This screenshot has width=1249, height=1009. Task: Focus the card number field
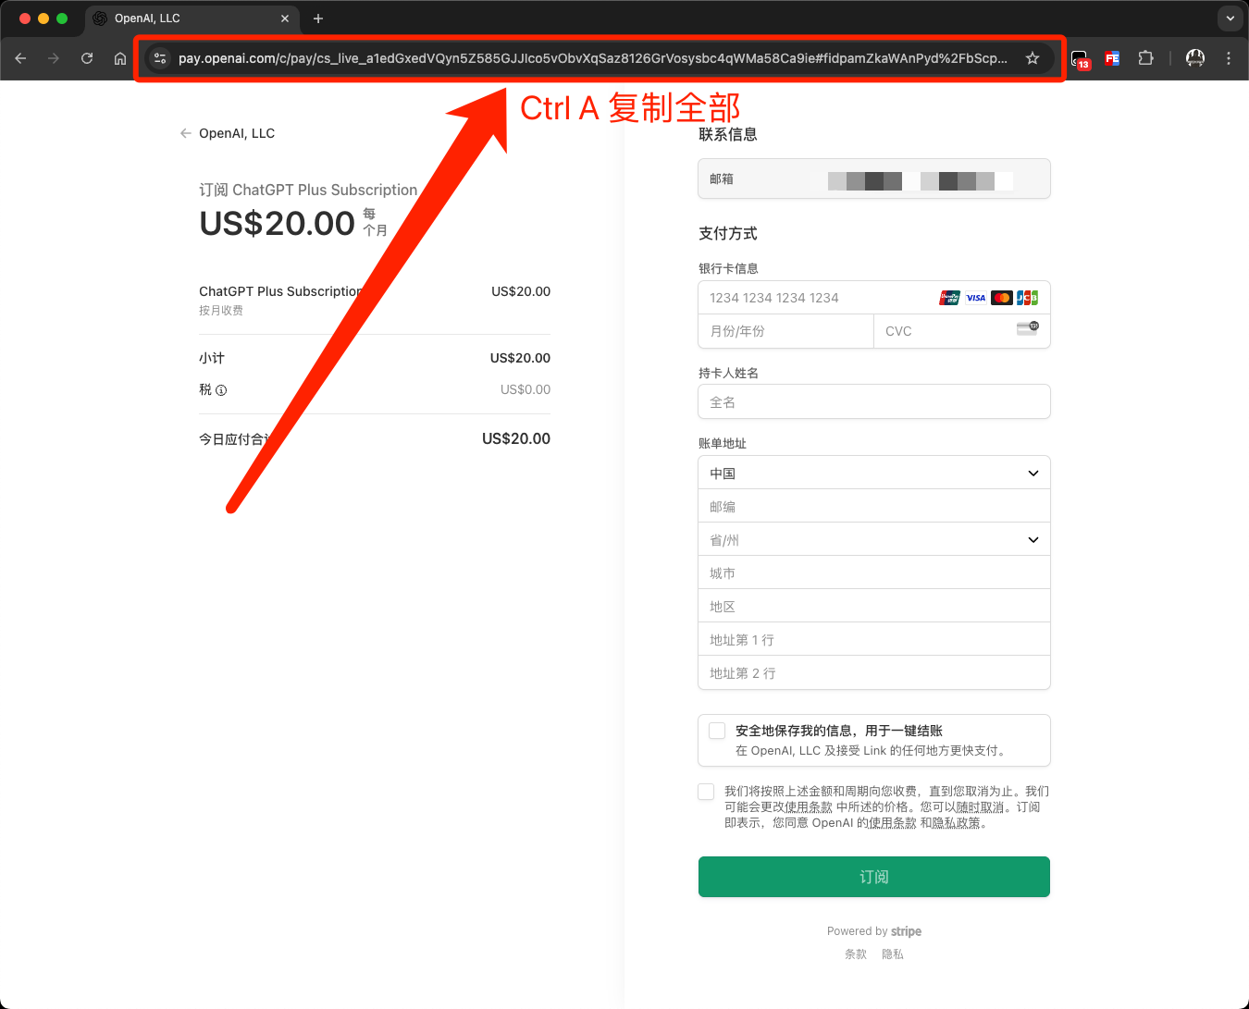tap(874, 298)
